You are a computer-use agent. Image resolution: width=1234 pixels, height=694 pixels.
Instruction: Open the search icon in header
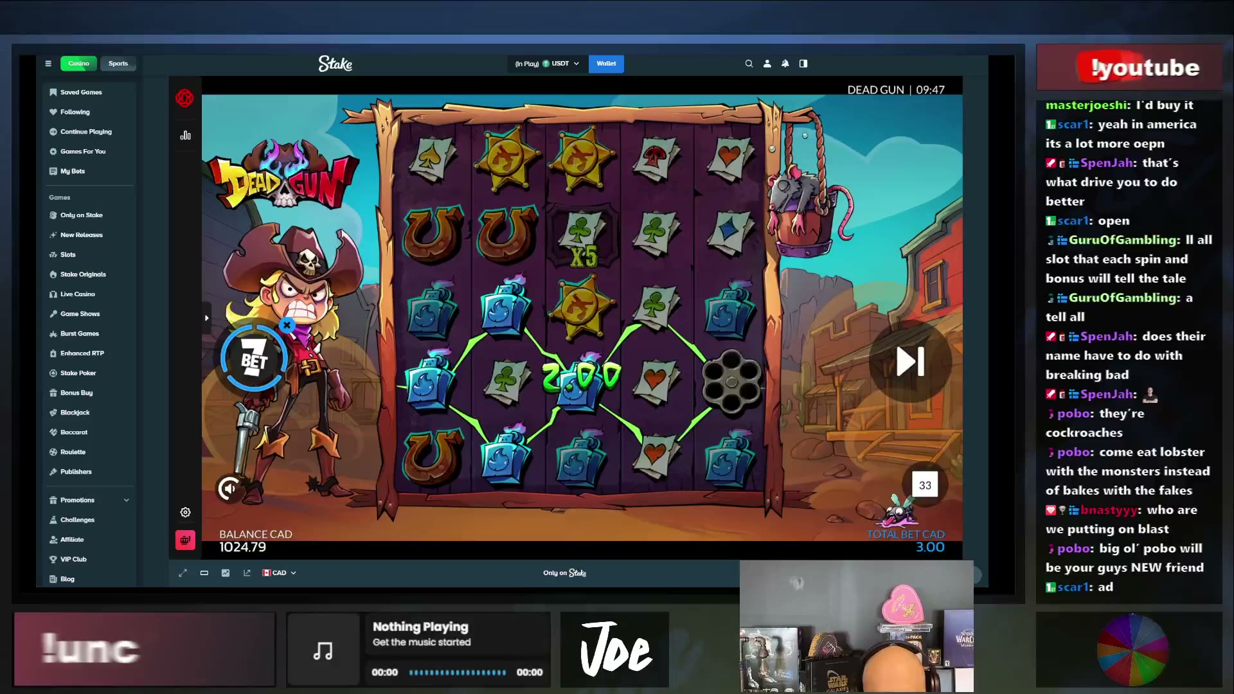coord(749,64)
